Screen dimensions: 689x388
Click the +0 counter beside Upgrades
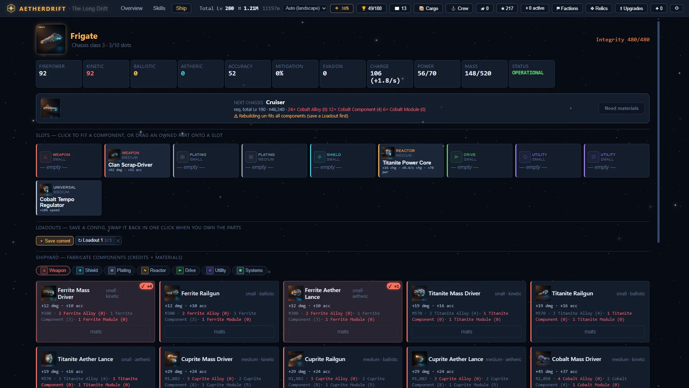pos(658,8)
